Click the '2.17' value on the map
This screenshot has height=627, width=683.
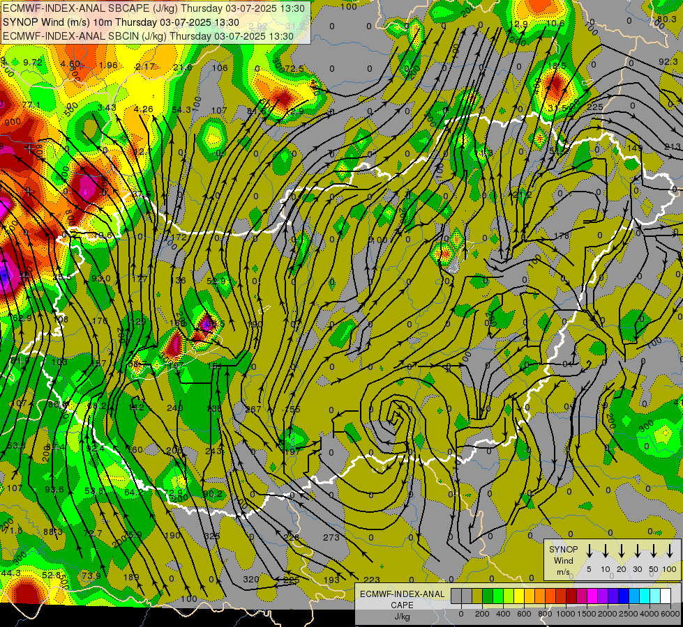[145, 67]
